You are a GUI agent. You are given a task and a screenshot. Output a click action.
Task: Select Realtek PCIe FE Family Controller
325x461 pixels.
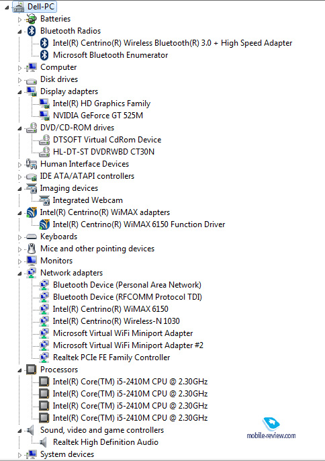pos(111,358)
